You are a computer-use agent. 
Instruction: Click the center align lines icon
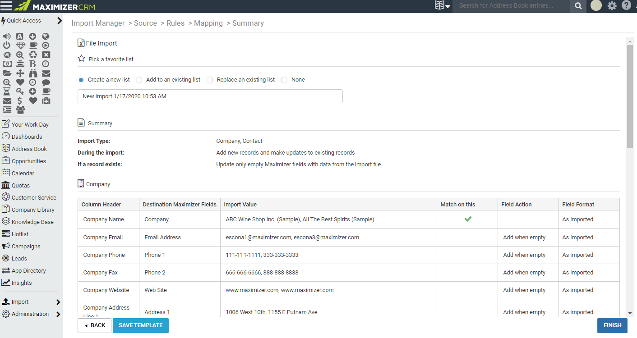click(20, 64)
